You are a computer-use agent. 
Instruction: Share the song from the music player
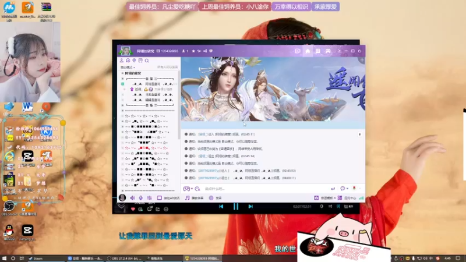point(158,209)
